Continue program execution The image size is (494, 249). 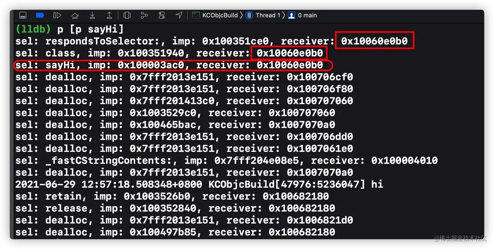(x=57, y=15)
